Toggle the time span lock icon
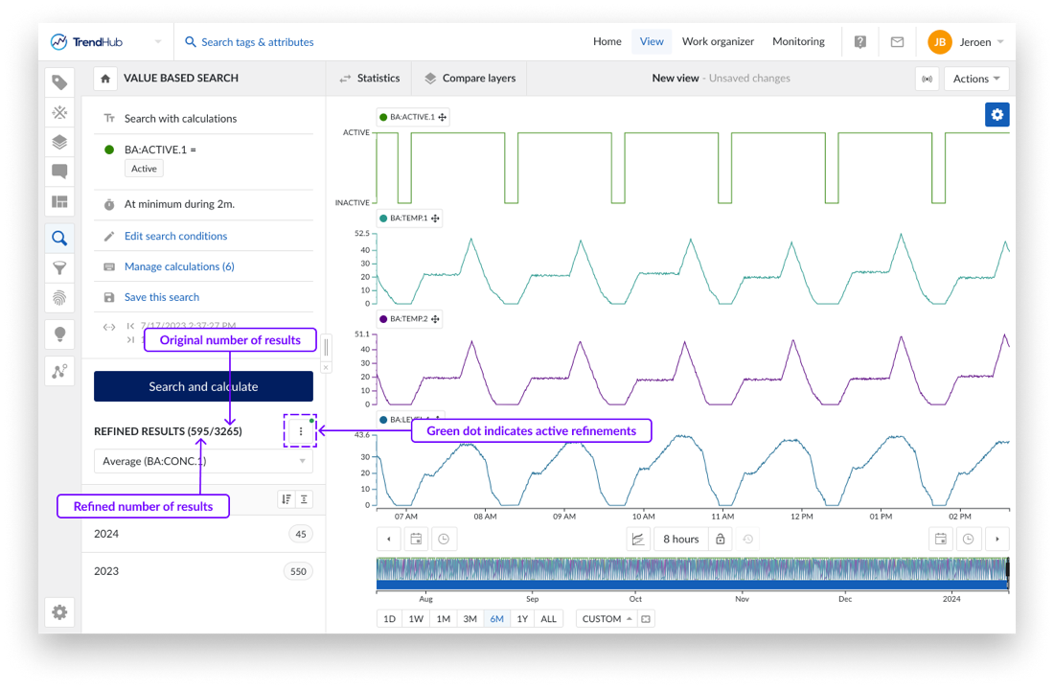The height and width of the screenshot is (691, 1054). click(x=720, y=540)
